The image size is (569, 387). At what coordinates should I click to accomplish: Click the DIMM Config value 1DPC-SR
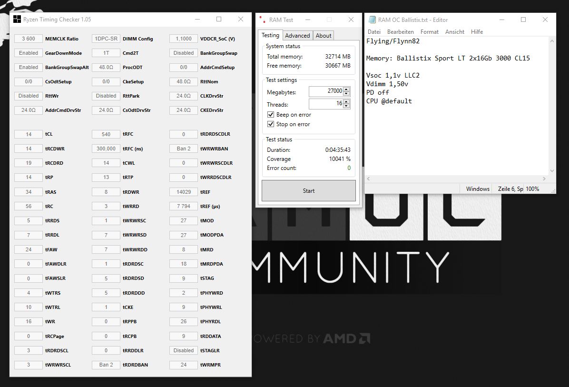106,39
